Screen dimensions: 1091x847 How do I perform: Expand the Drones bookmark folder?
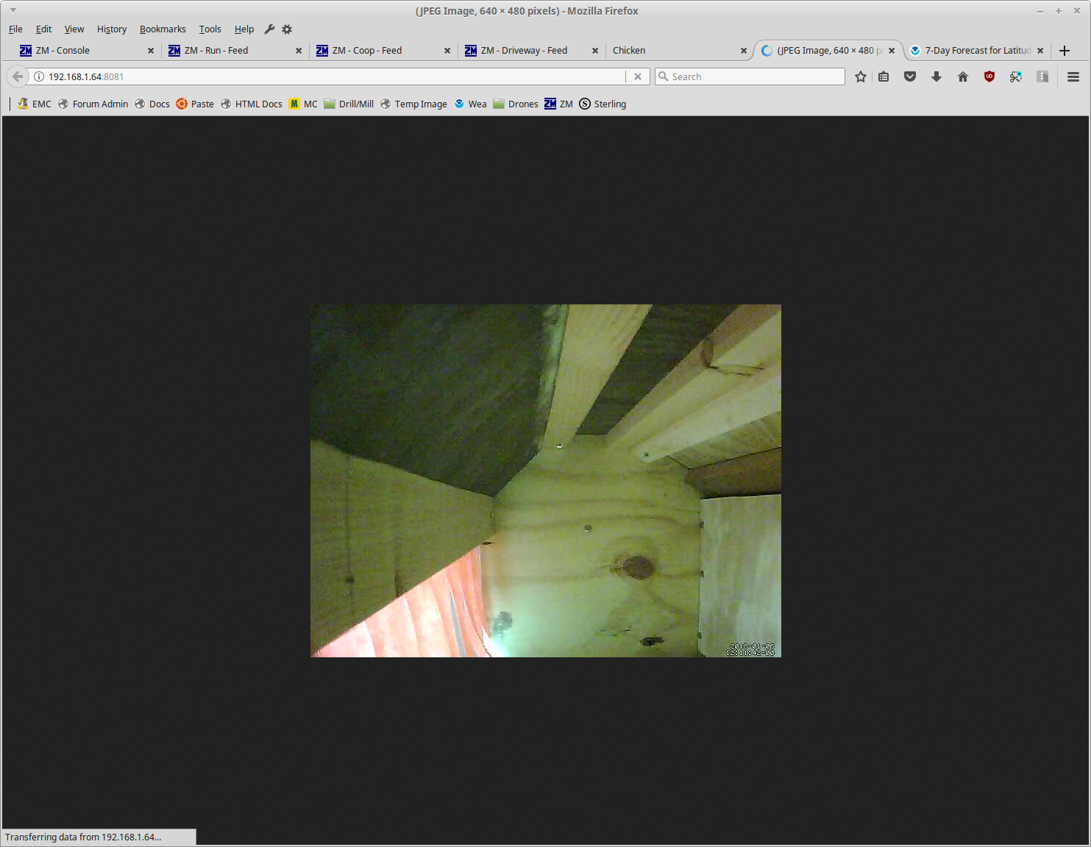[515, 104]
